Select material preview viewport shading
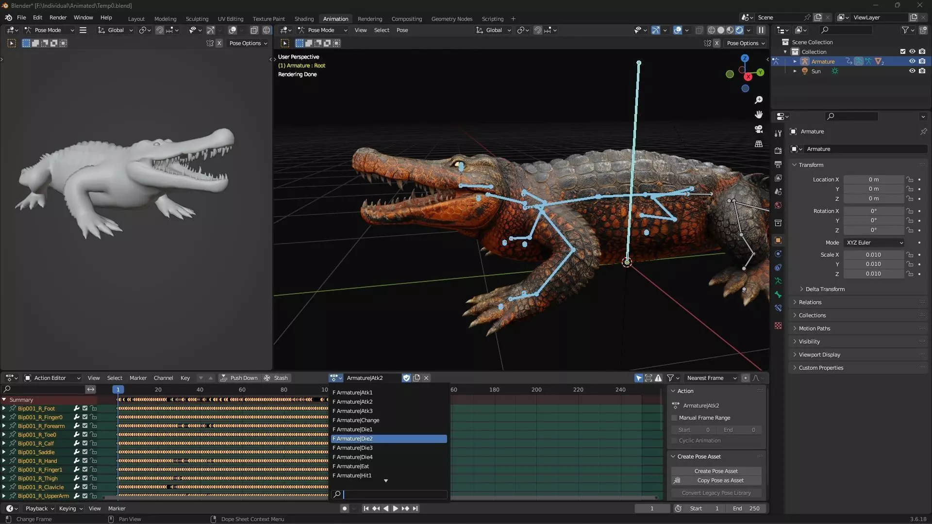The width and height of the screenshot is (932, 524). coord(730,30)
